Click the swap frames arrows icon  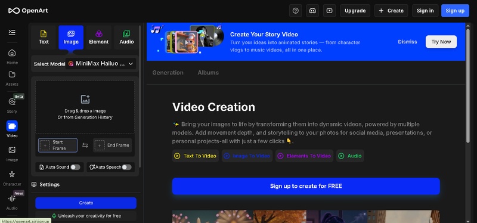(85, 145)
